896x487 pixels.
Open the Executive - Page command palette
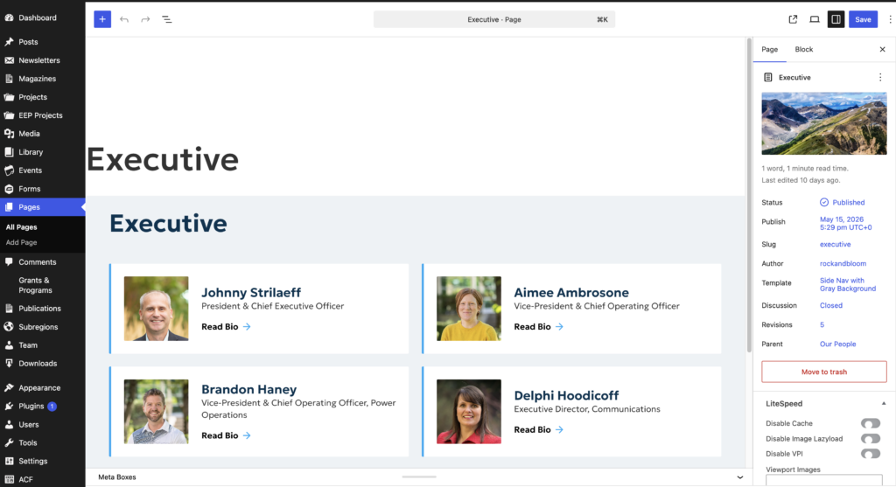[494, 19]
